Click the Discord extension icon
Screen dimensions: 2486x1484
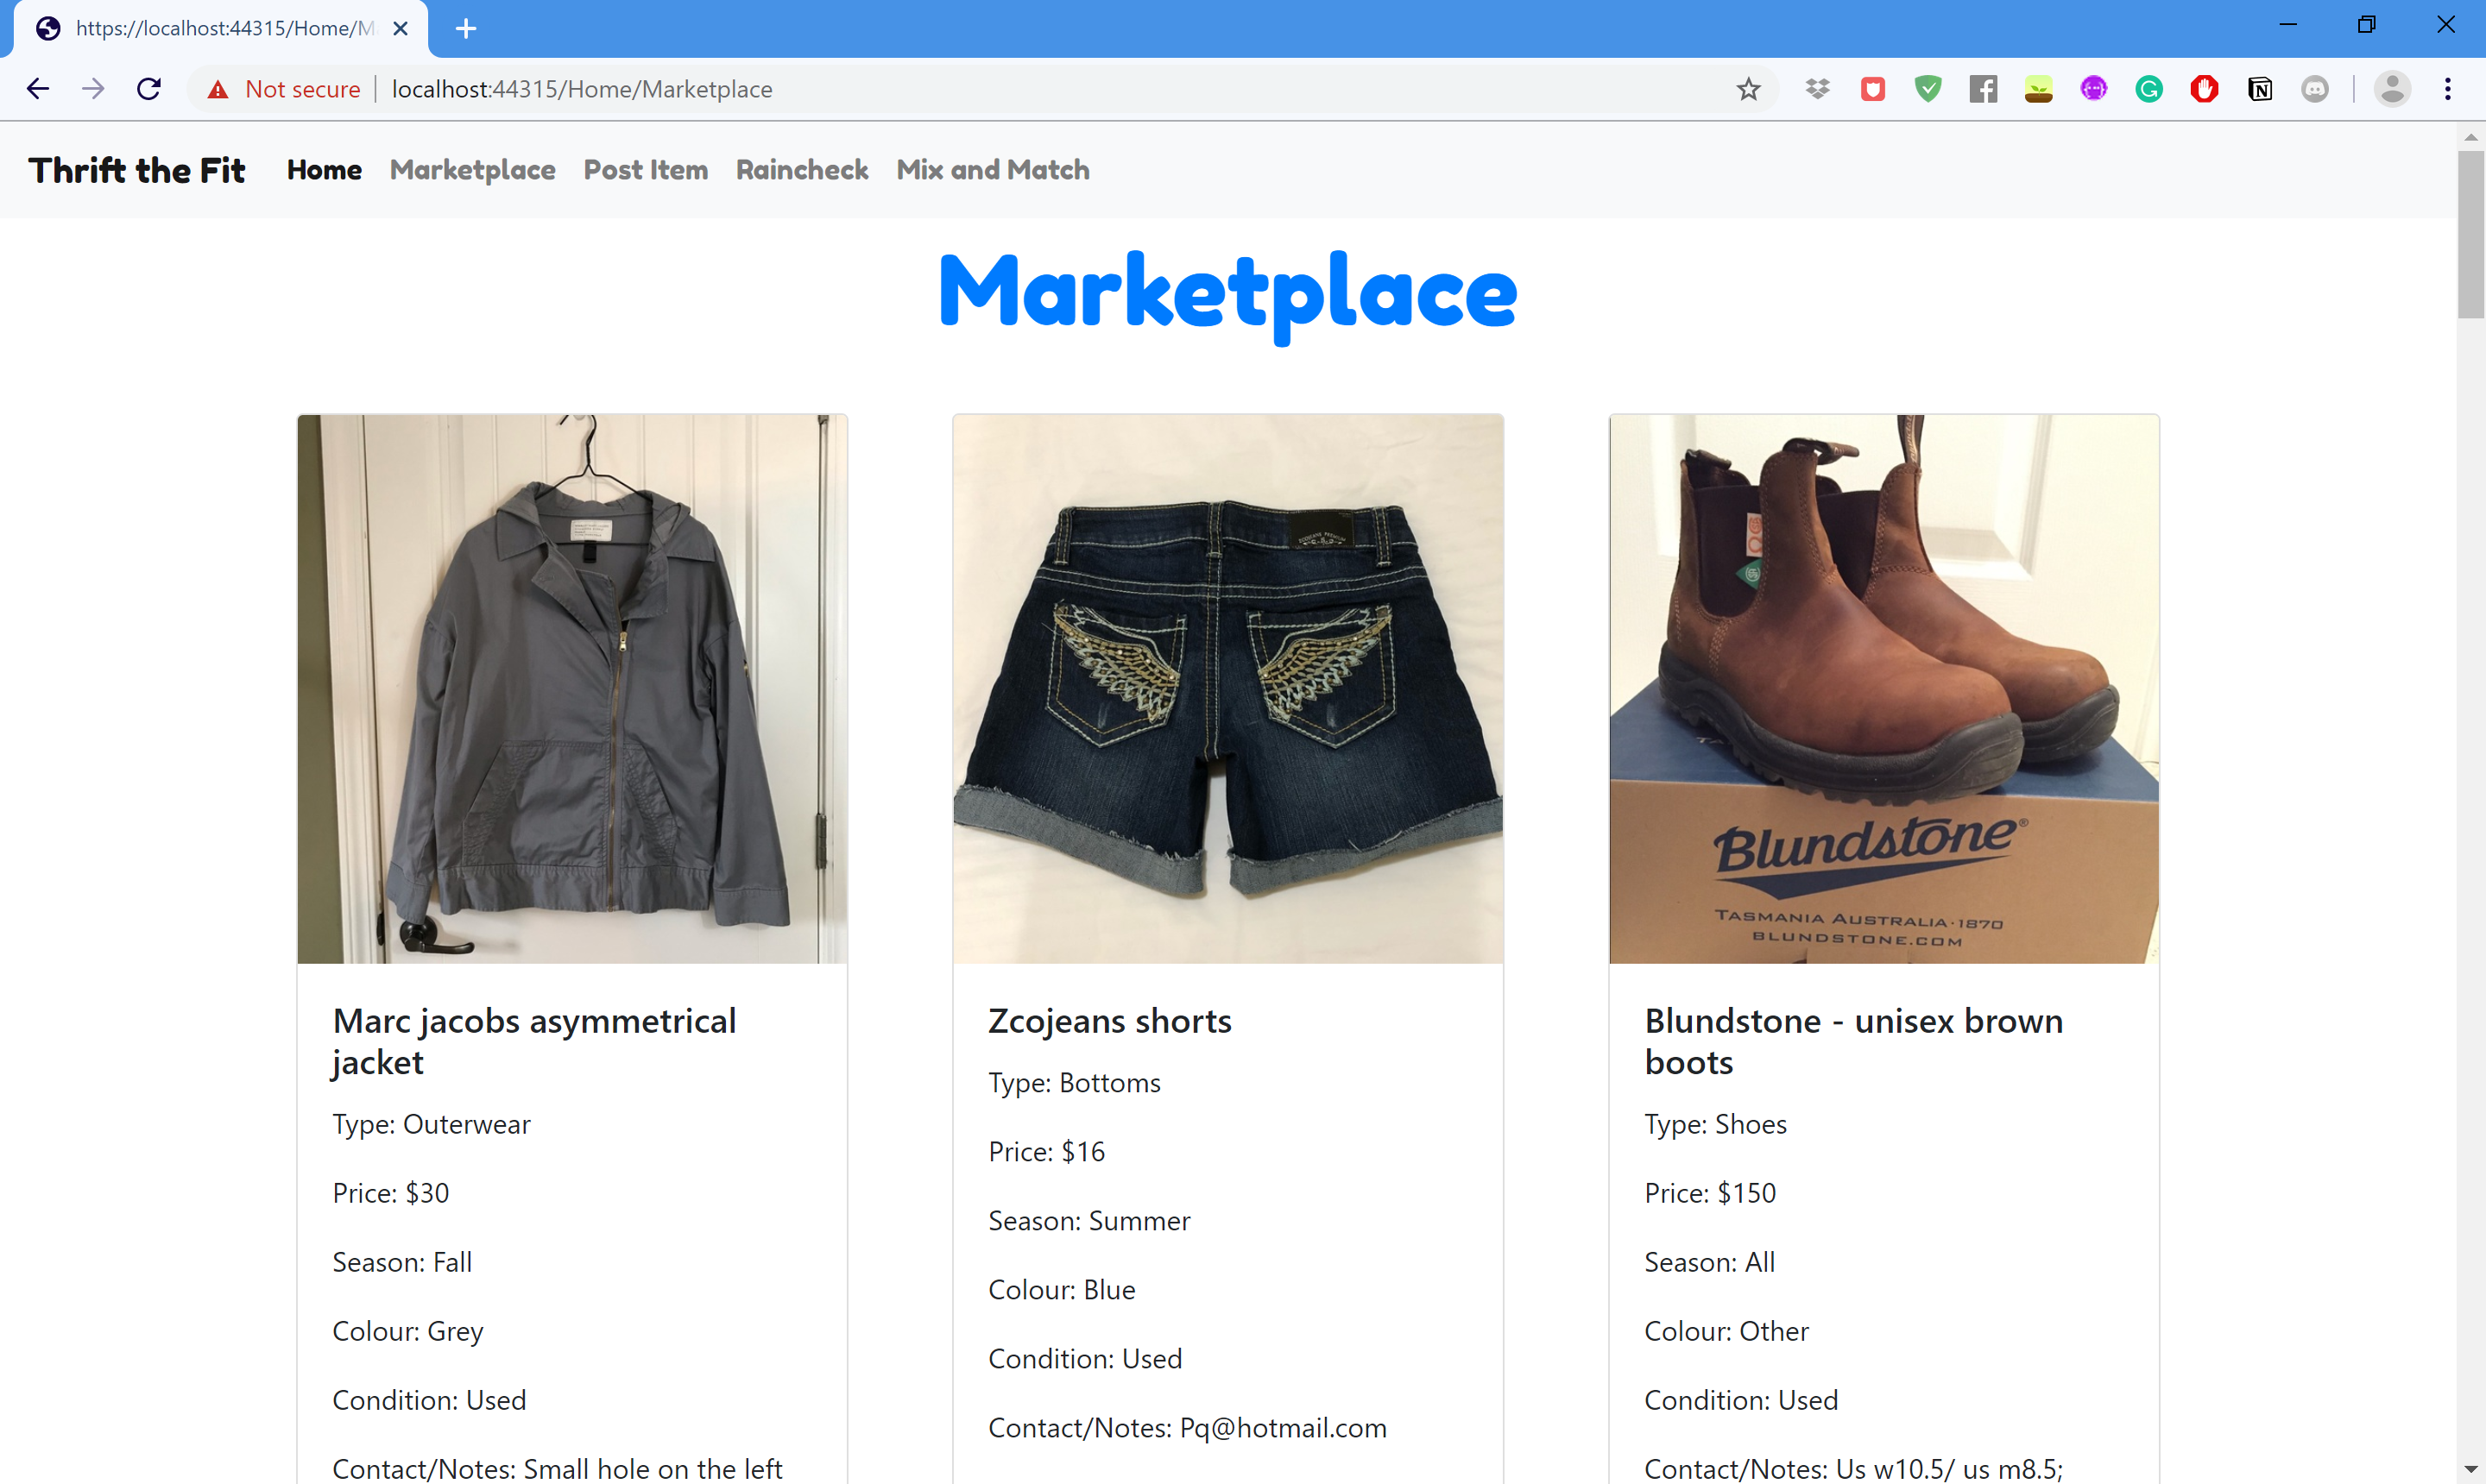click(x=2314, y=89)
